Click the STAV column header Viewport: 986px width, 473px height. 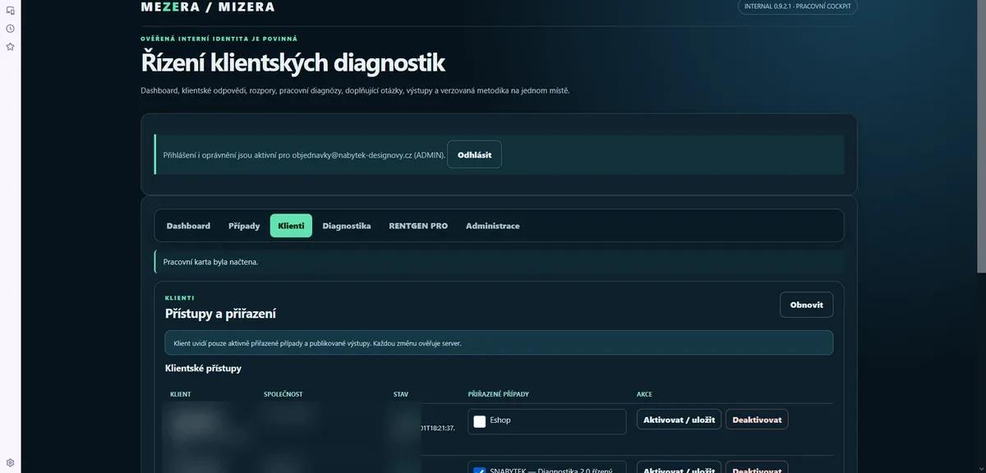click(x=401, y=394)
